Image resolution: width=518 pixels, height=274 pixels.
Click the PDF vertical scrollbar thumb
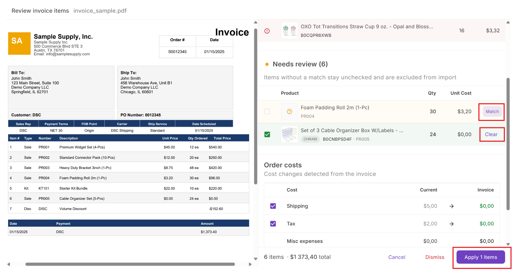tap(255, 106)
